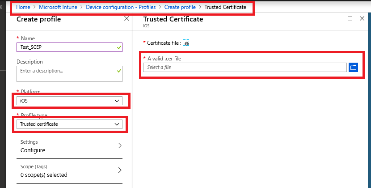This screenshot has width=371, height=188.
Task: Open Device configuration - Profiles breadcrumb
Action: (x=121, y=7)
